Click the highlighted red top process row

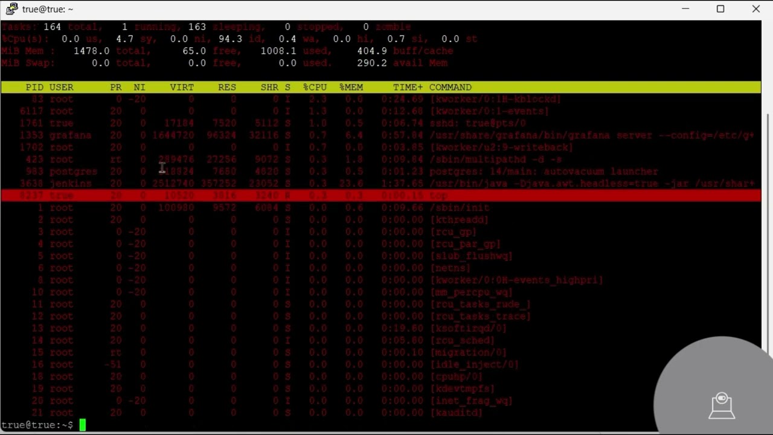coord(381,196)
